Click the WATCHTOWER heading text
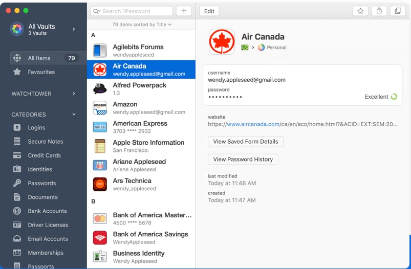This screenshot has width=411, height=269. click(31, 94)
